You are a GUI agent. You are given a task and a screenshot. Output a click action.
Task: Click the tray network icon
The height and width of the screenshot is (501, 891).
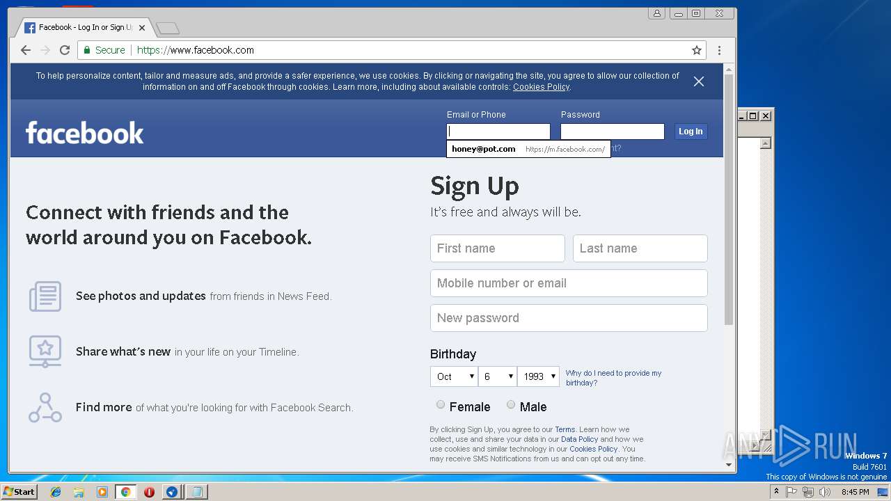pos(808,492)
